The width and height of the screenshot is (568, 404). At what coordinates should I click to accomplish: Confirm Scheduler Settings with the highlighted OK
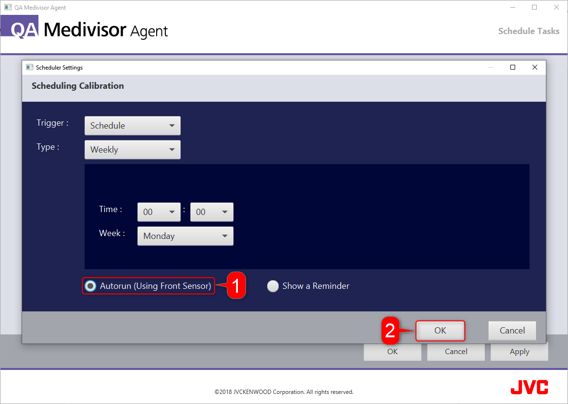(x=440, y=331)
